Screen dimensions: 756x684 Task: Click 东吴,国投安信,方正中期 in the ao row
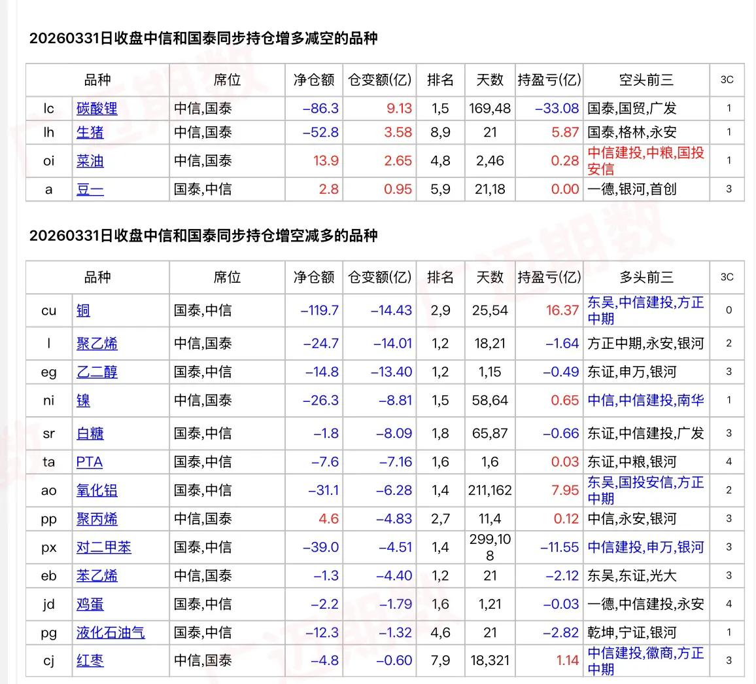[x=645, y=490]
